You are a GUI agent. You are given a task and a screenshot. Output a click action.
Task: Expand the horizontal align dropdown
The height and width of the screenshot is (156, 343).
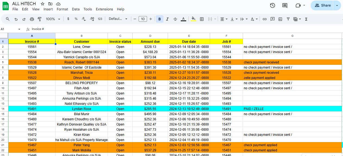click(224, 19)
